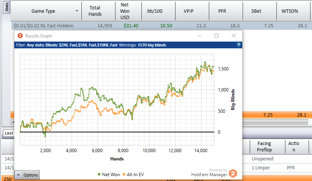Expand the Options panel arrow
The width and height of the screenshot is (312, 181).
(18, 175)
